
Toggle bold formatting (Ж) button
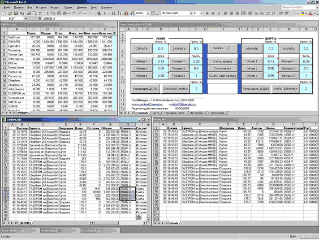207,14
